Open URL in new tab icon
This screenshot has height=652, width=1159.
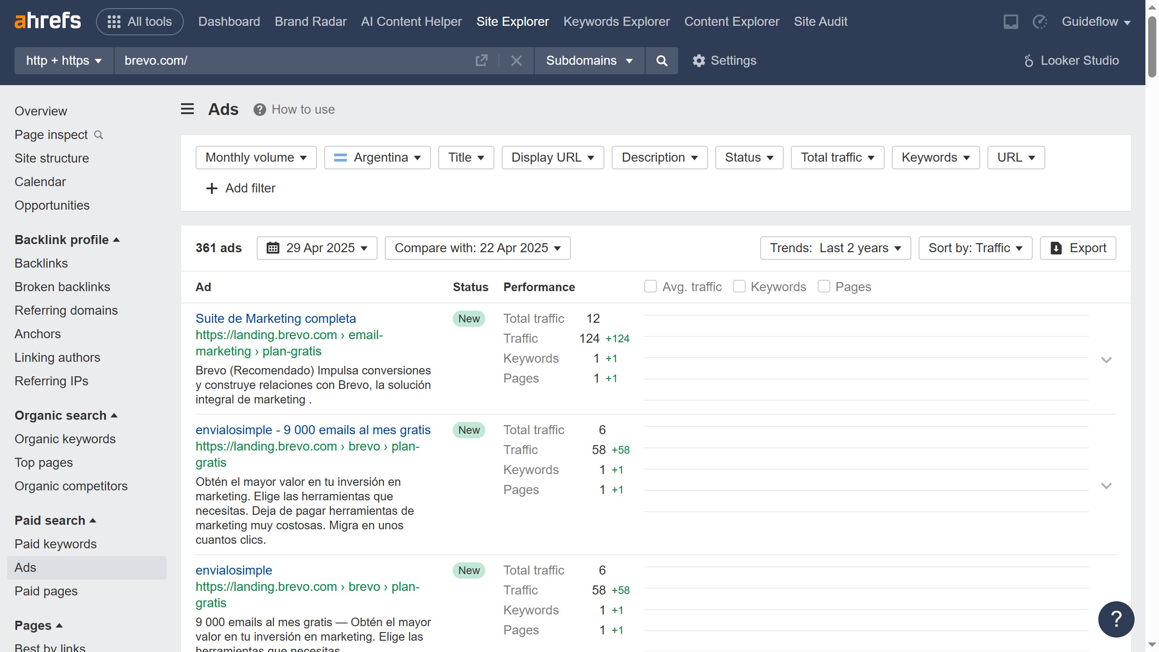tap(481, 61)
